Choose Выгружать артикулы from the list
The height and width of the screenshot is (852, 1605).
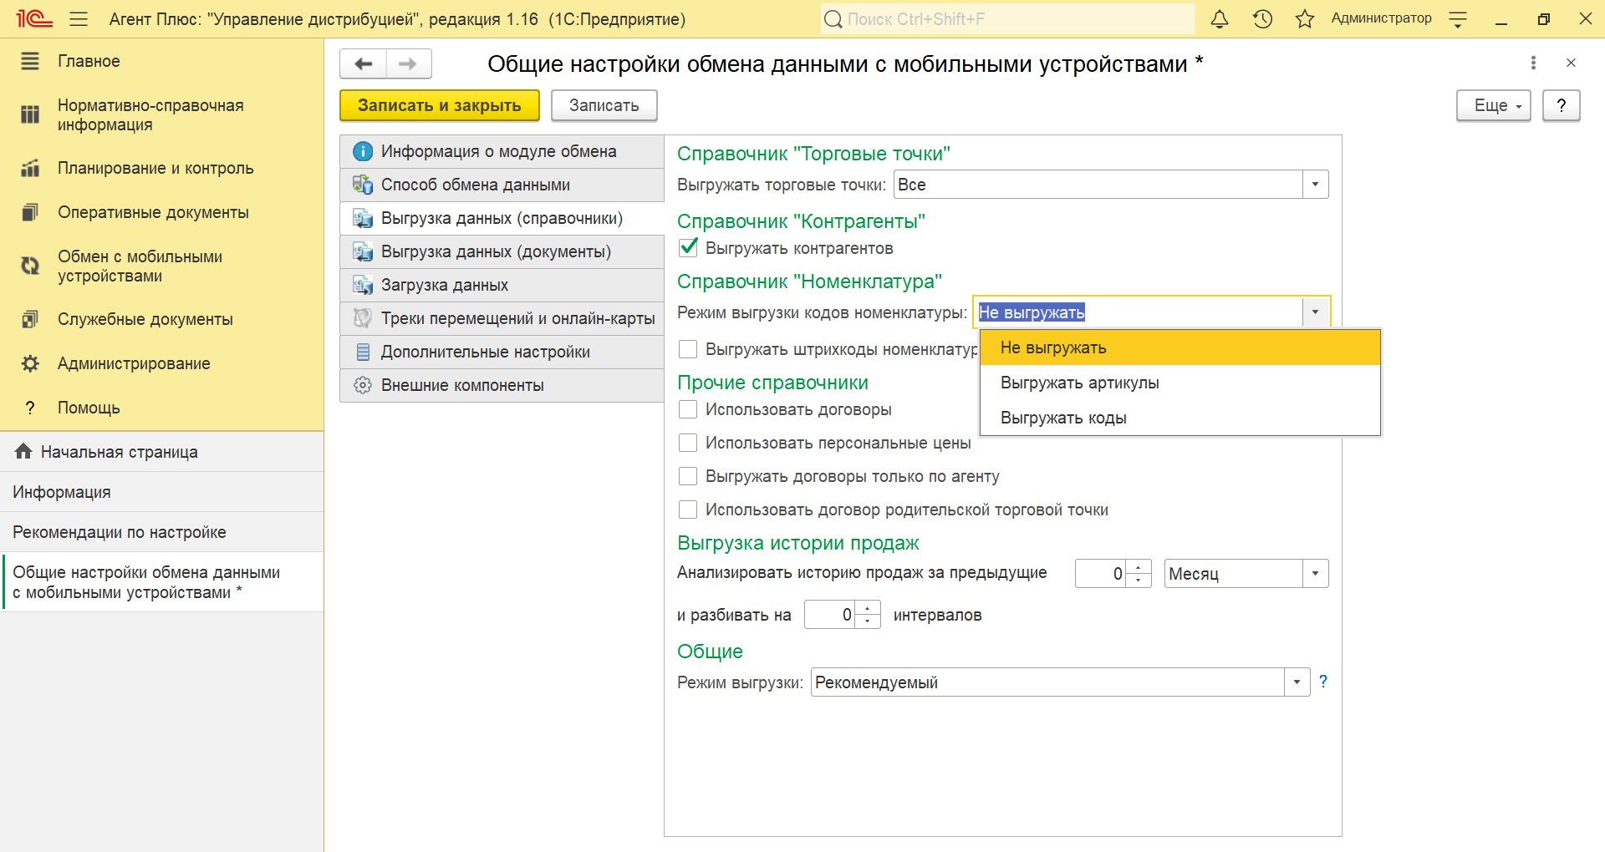coord(1079,383)
